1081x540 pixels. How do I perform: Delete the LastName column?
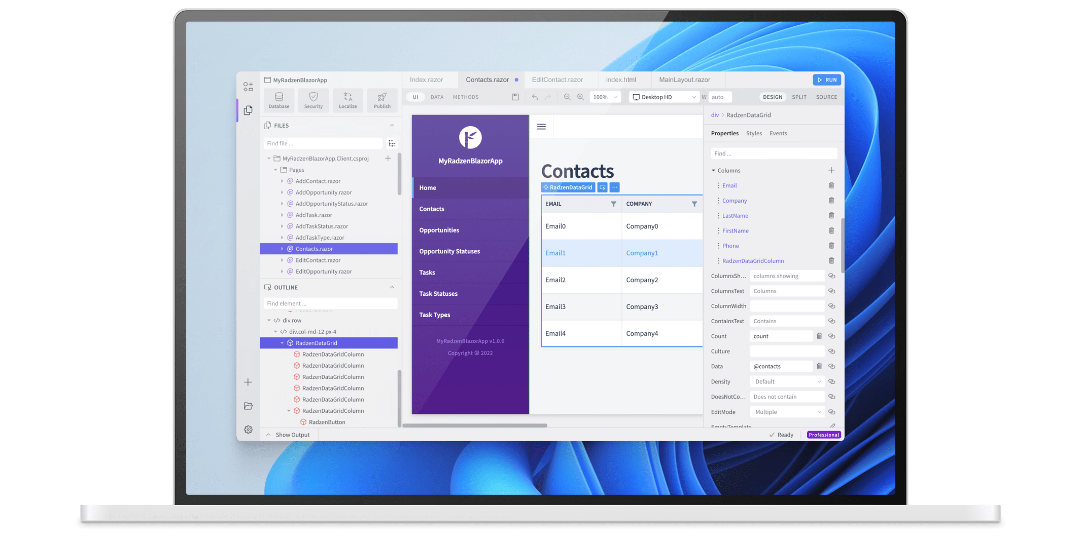coord(831,215)
